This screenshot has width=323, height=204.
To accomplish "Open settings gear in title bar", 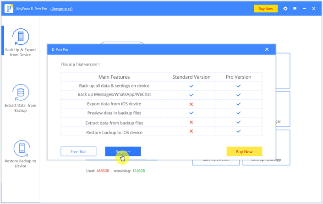I will pos(285,9).
